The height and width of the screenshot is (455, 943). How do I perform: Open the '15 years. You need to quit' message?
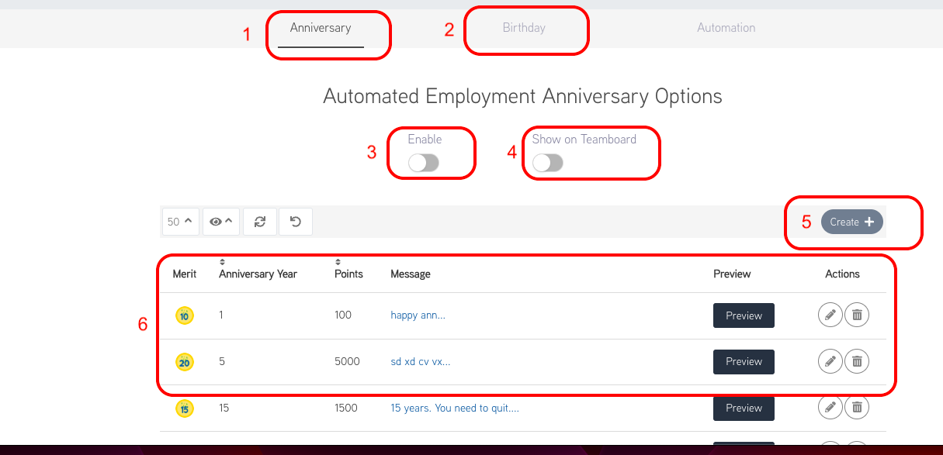point(455,408)
